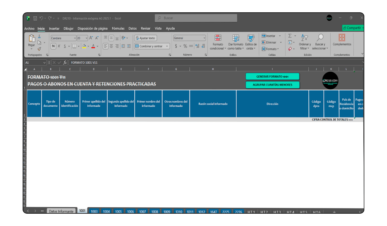Click the GENERAR FORMATO 1001 button
This screenshot has height=226, width=387.
point(272,76)
